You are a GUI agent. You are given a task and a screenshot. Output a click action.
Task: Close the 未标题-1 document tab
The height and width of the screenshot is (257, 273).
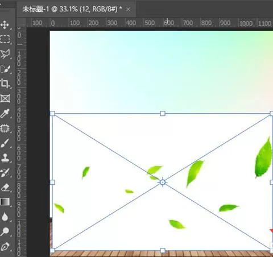(x=129, y=9)
